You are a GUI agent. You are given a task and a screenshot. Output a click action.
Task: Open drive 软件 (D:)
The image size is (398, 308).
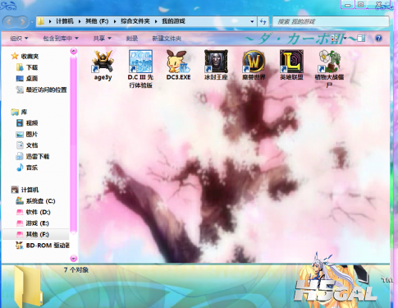pos(33,212)
